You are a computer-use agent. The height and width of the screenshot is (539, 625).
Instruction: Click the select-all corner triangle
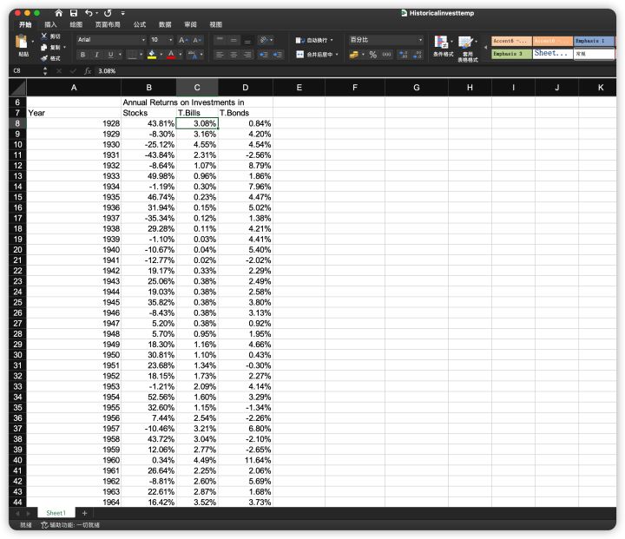17,88
